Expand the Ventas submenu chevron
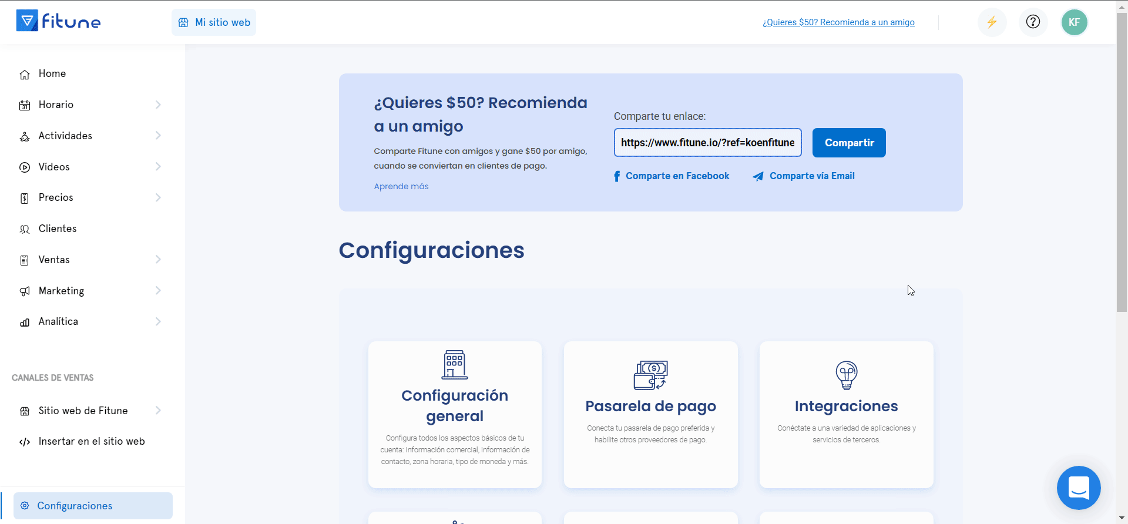The height and width of the screenshot is (524, 1128). click(158, 260)
